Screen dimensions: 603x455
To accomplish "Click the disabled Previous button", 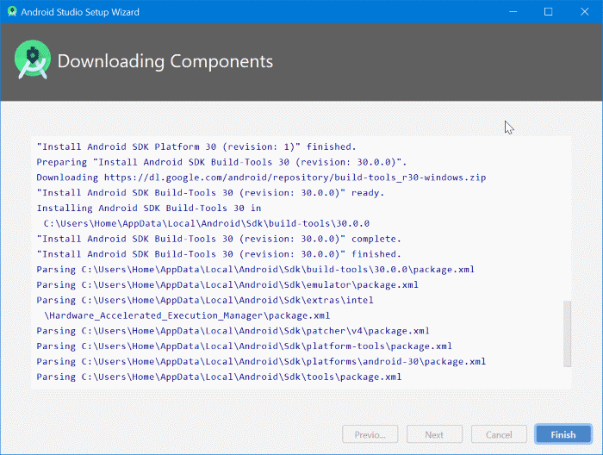I will pyautogui.click(x=370, y=434).
